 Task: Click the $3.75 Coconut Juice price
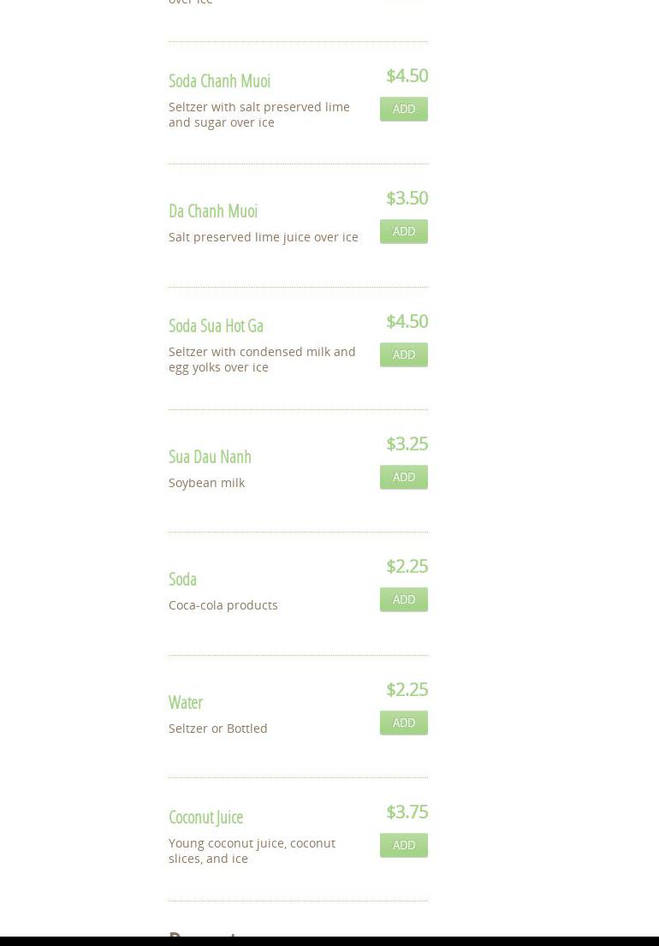407,812
